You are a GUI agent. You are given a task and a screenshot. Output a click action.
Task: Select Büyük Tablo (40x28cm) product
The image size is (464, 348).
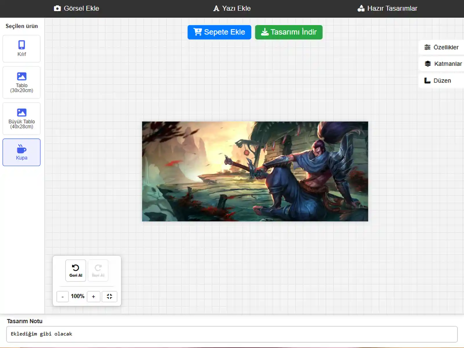pos(21,119)
